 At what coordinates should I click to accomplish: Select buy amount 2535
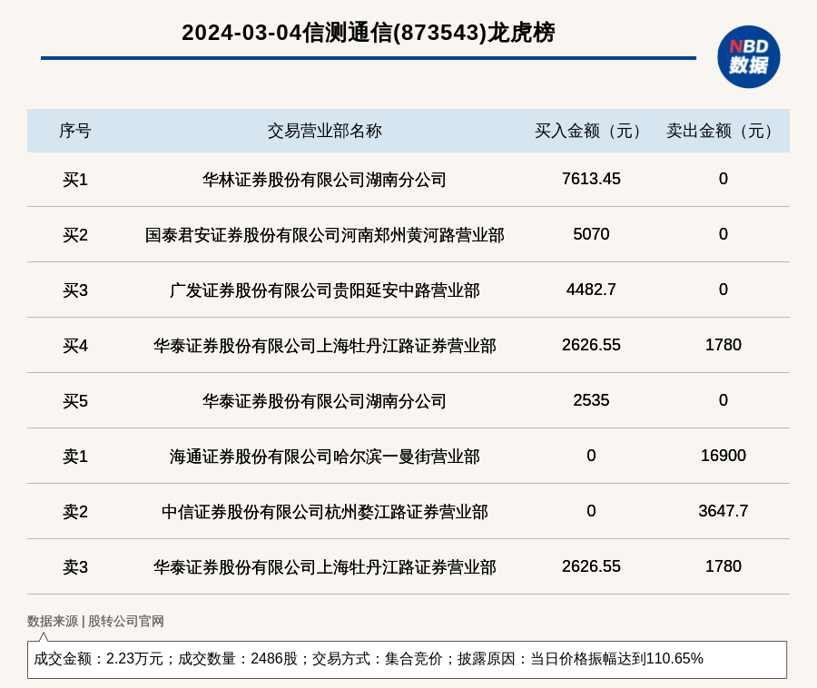coord(591,400)
